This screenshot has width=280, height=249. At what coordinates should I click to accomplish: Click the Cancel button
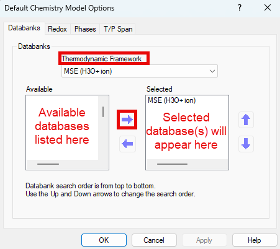[x=154, y=240]
